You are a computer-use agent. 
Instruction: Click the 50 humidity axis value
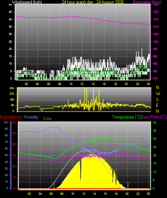point(6,155)
